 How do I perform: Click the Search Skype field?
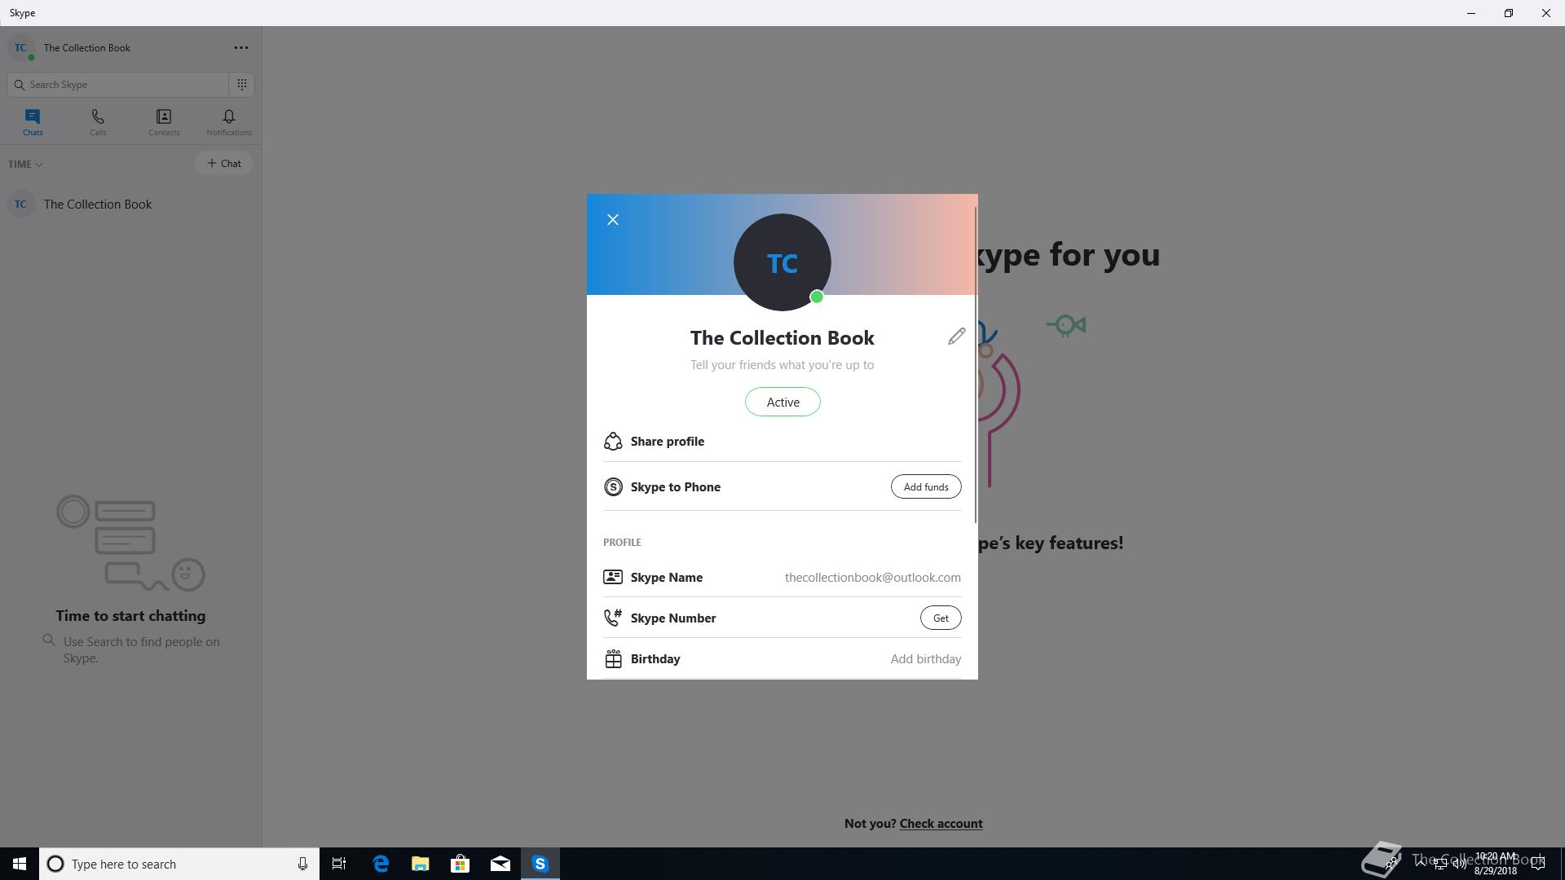tap(118, 84)
